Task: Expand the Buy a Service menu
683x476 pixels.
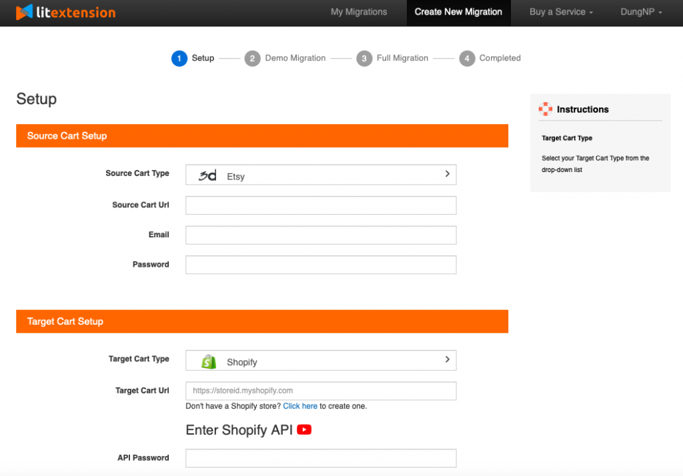Action: point(561,12)
